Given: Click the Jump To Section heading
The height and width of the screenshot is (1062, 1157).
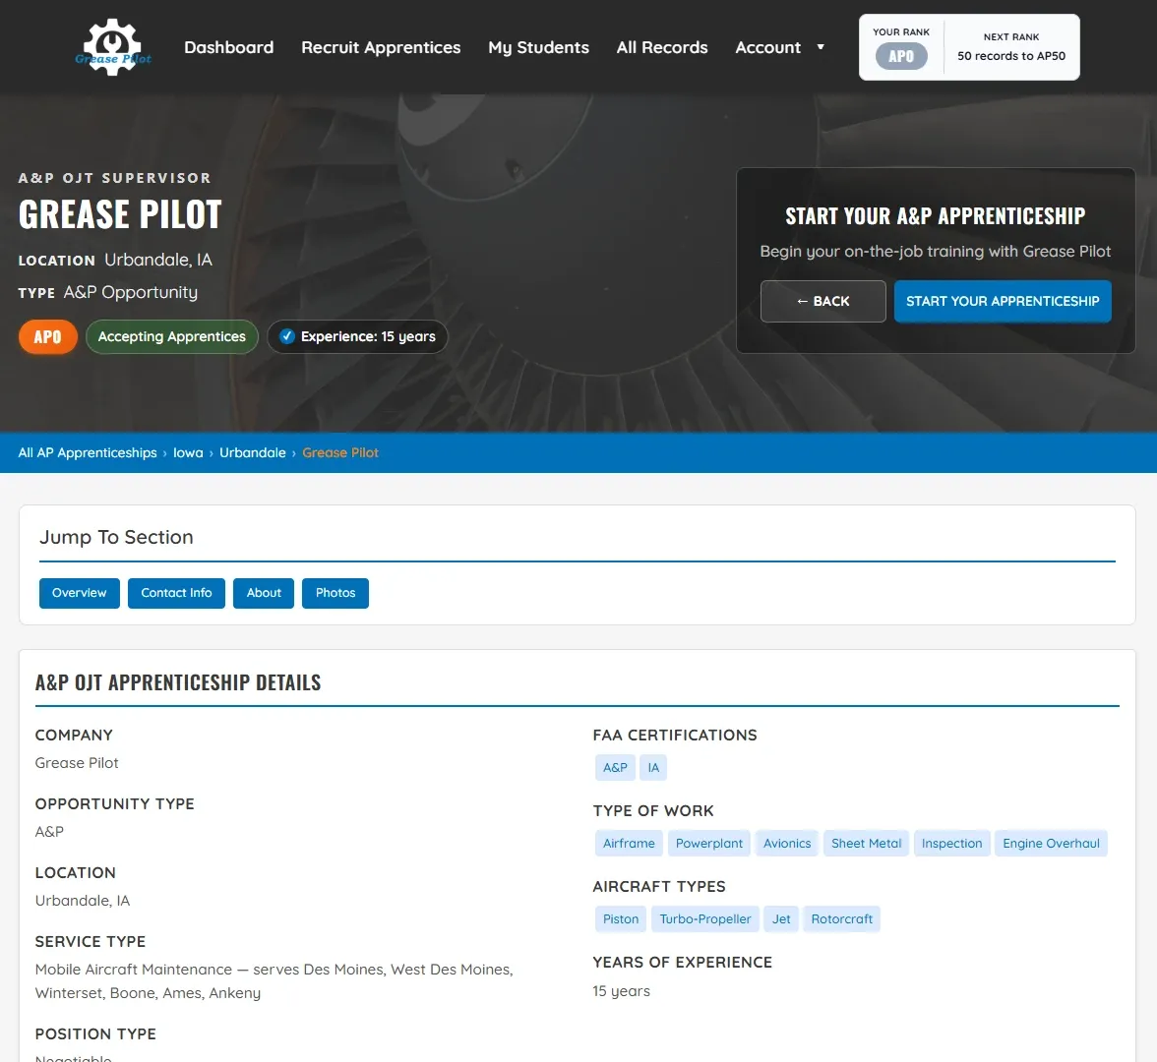Looking at the screenshot, I should tap(116, 537).
